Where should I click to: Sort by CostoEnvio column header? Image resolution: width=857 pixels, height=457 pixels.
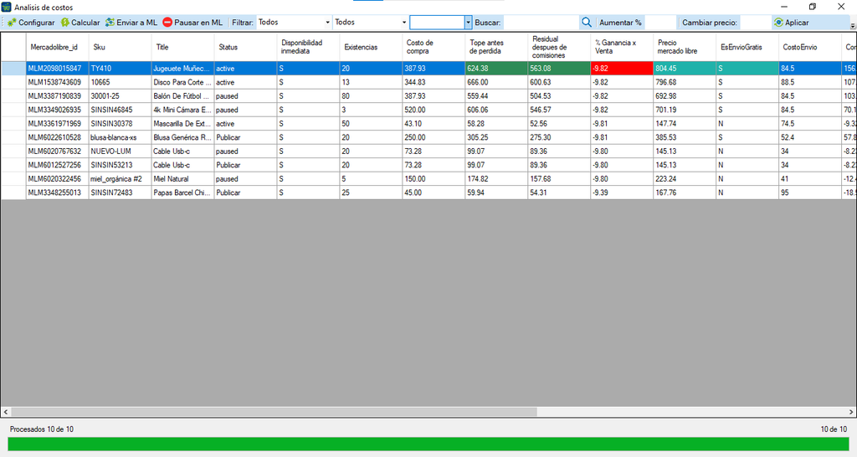[810, 47]
